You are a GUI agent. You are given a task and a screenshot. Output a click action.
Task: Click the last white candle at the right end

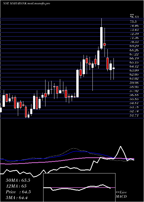click(114, 68)
